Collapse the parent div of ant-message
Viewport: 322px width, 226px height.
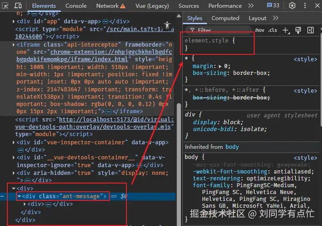(14, 188)
